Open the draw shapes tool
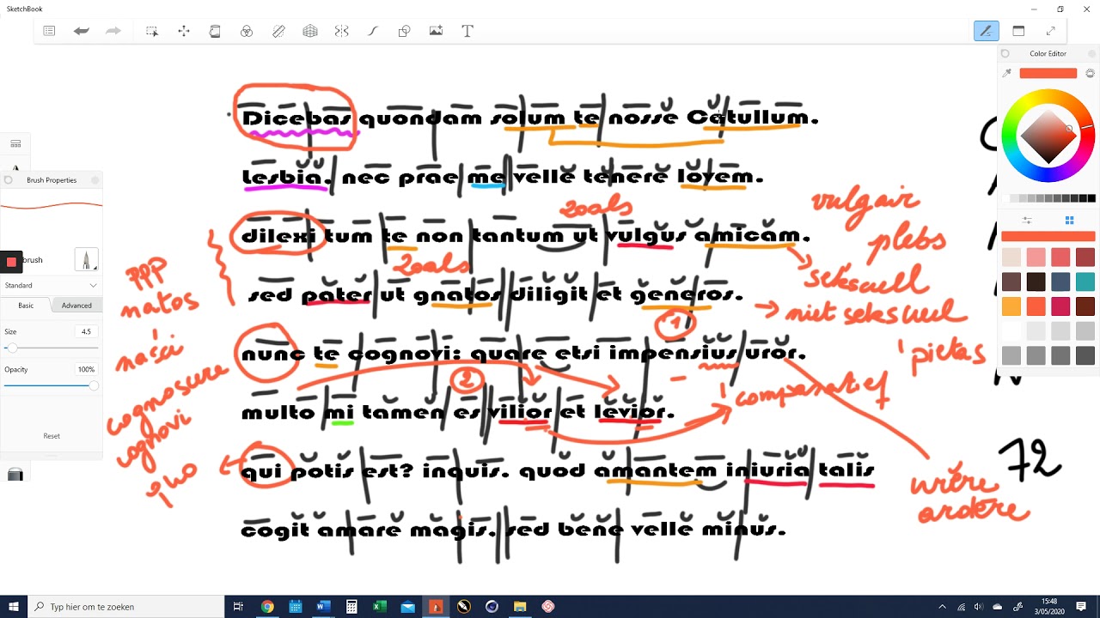Viewport: 1100px width, 618px height. 404,31
